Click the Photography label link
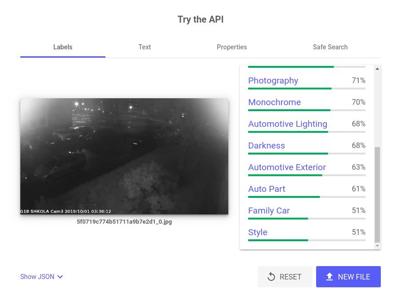 coord(273,81)
